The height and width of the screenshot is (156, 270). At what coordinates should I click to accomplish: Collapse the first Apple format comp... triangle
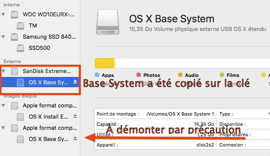point(3,105)
